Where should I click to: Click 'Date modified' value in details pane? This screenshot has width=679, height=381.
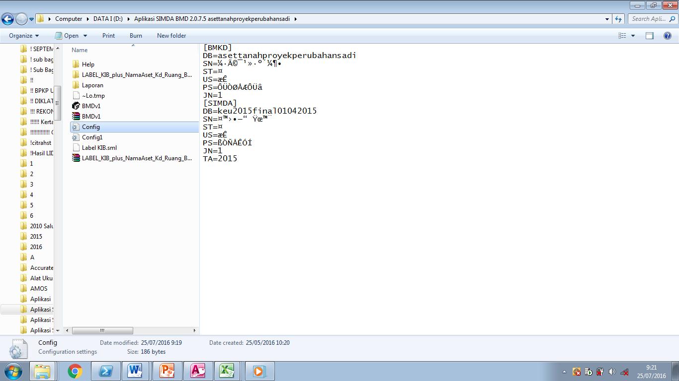161,343
